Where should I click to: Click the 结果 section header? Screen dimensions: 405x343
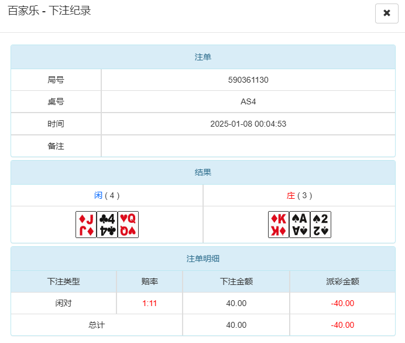tap(203, 172)
